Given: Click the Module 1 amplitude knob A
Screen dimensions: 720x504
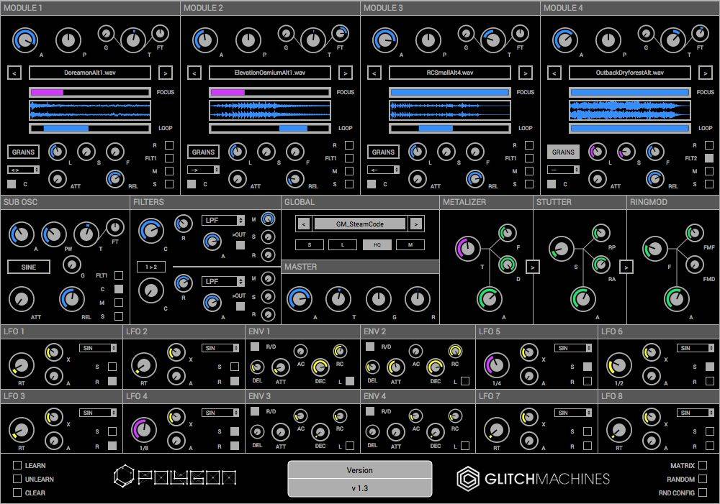Looking at the screenshot, I should coord(25,40).
